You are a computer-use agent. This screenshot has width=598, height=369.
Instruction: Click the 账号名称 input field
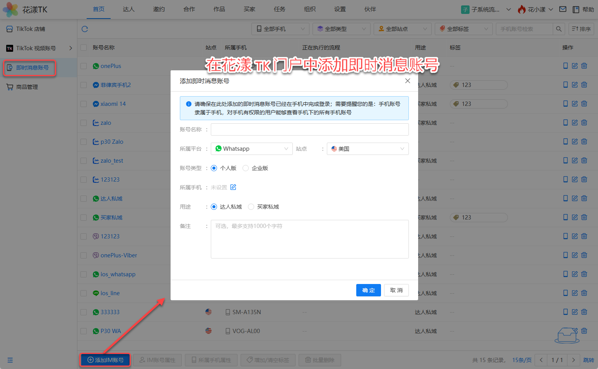click(x=309, y=129)
